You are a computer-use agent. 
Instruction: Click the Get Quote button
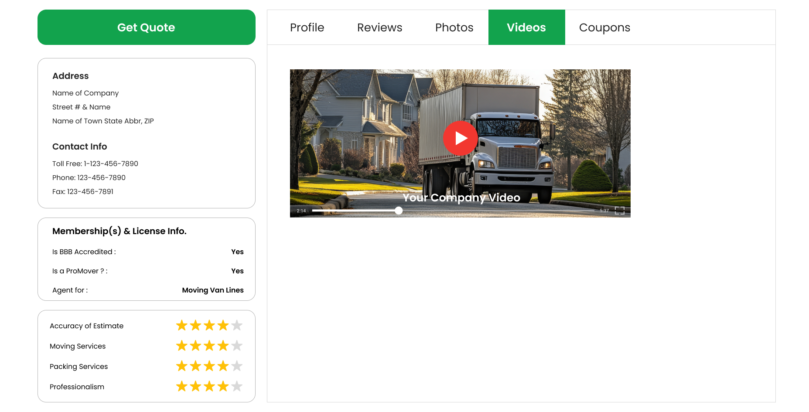pos(146,27)
